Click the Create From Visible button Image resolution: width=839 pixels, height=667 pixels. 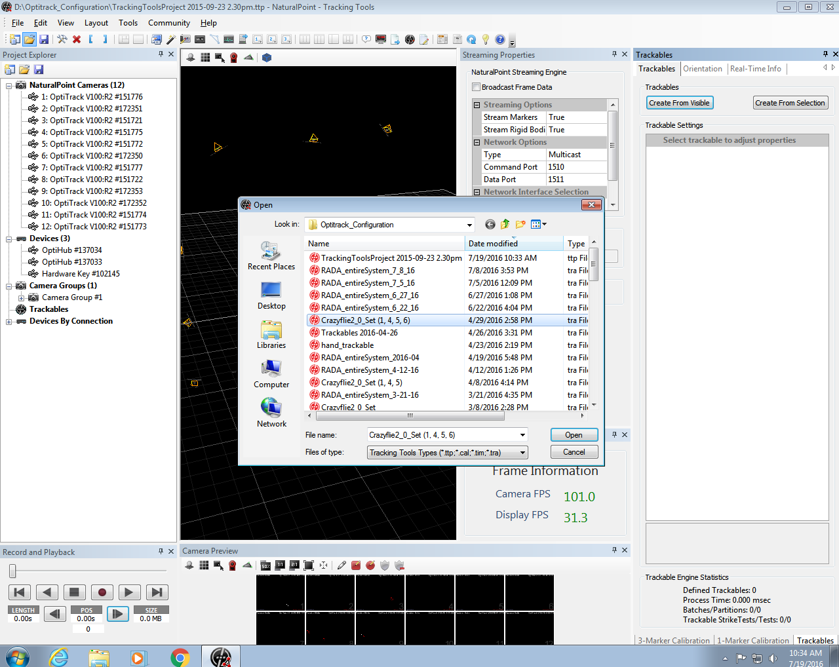679,103
